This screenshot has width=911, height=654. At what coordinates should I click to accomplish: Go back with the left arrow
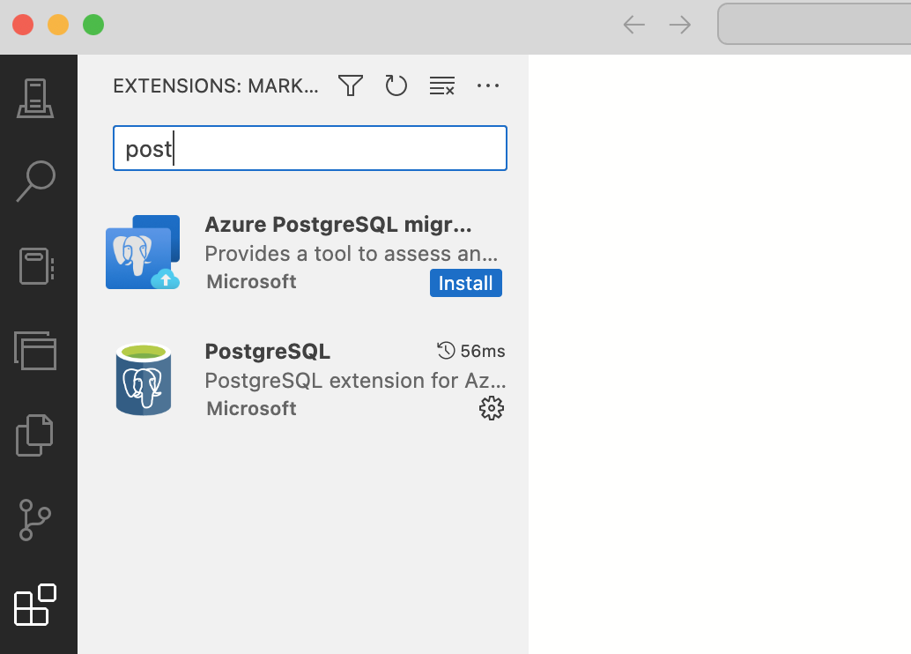tap(633, 25)
